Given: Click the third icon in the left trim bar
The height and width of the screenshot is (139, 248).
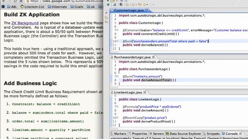Looking at the screenshot, I should (x=107, y=22).
